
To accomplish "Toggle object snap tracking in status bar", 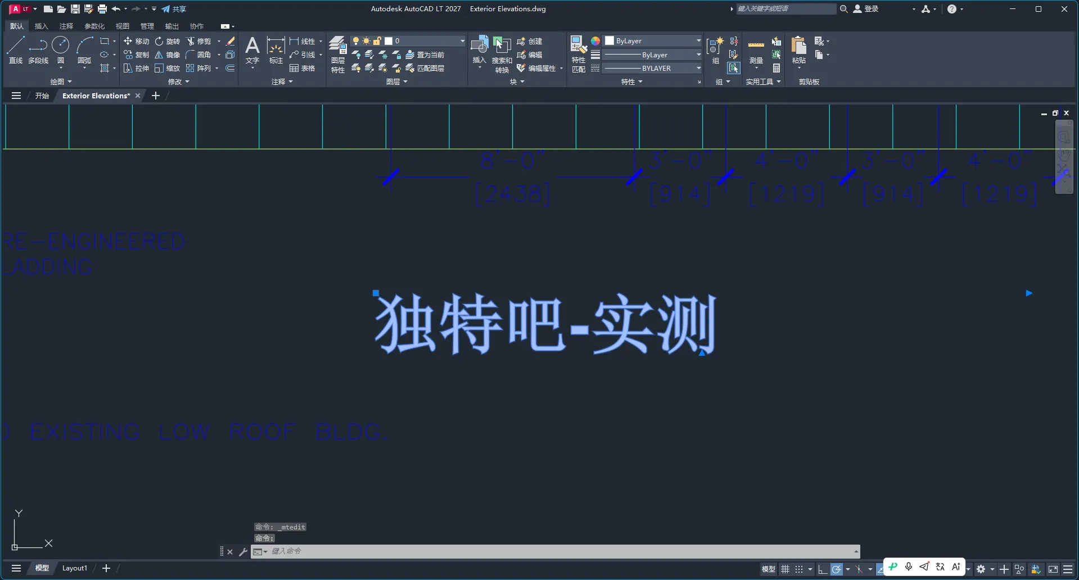I will coord(880,569).
